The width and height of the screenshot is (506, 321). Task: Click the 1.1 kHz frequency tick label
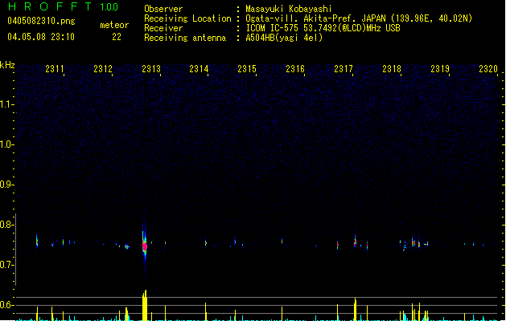click(6, 104)
